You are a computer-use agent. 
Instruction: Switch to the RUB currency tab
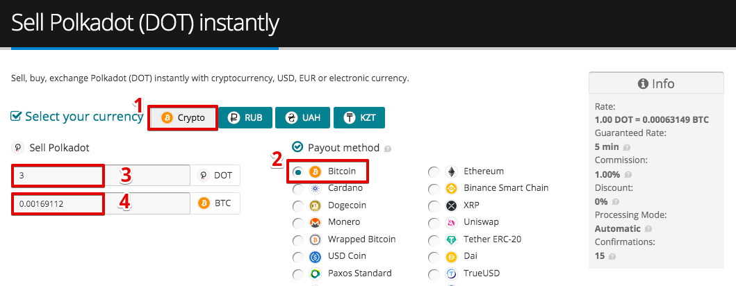(x=245, y=118)
